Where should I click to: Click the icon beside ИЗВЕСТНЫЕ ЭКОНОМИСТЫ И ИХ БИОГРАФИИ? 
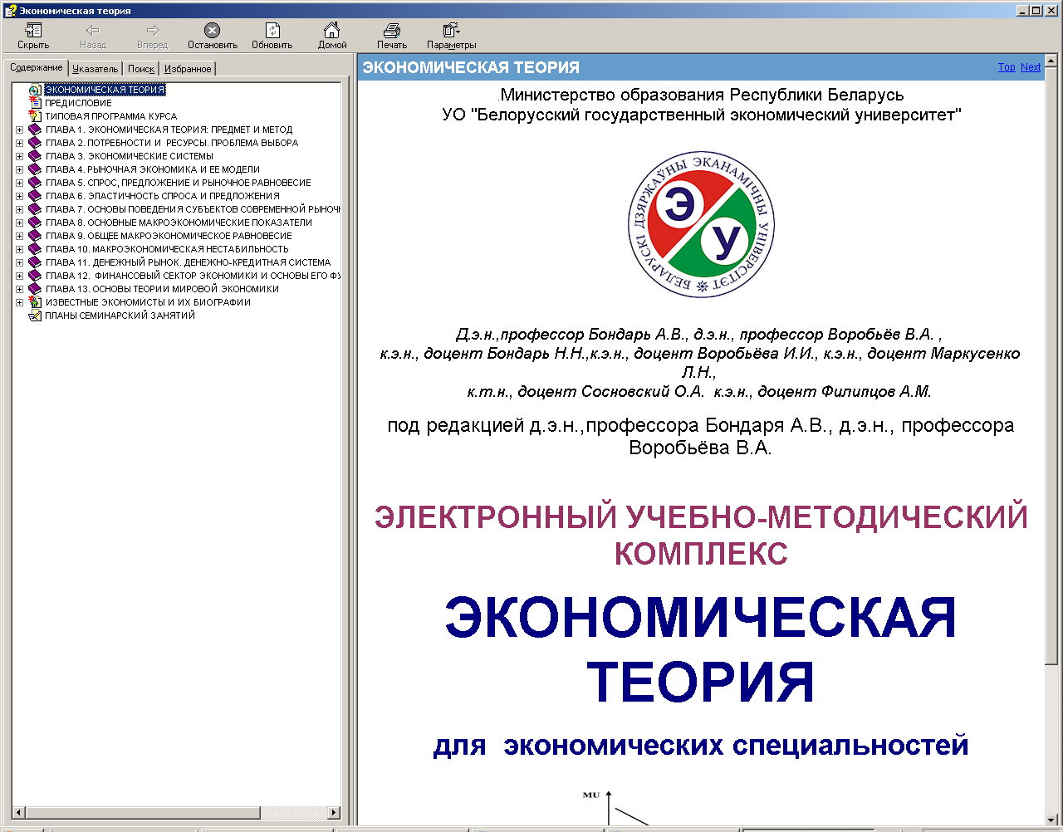35,302
